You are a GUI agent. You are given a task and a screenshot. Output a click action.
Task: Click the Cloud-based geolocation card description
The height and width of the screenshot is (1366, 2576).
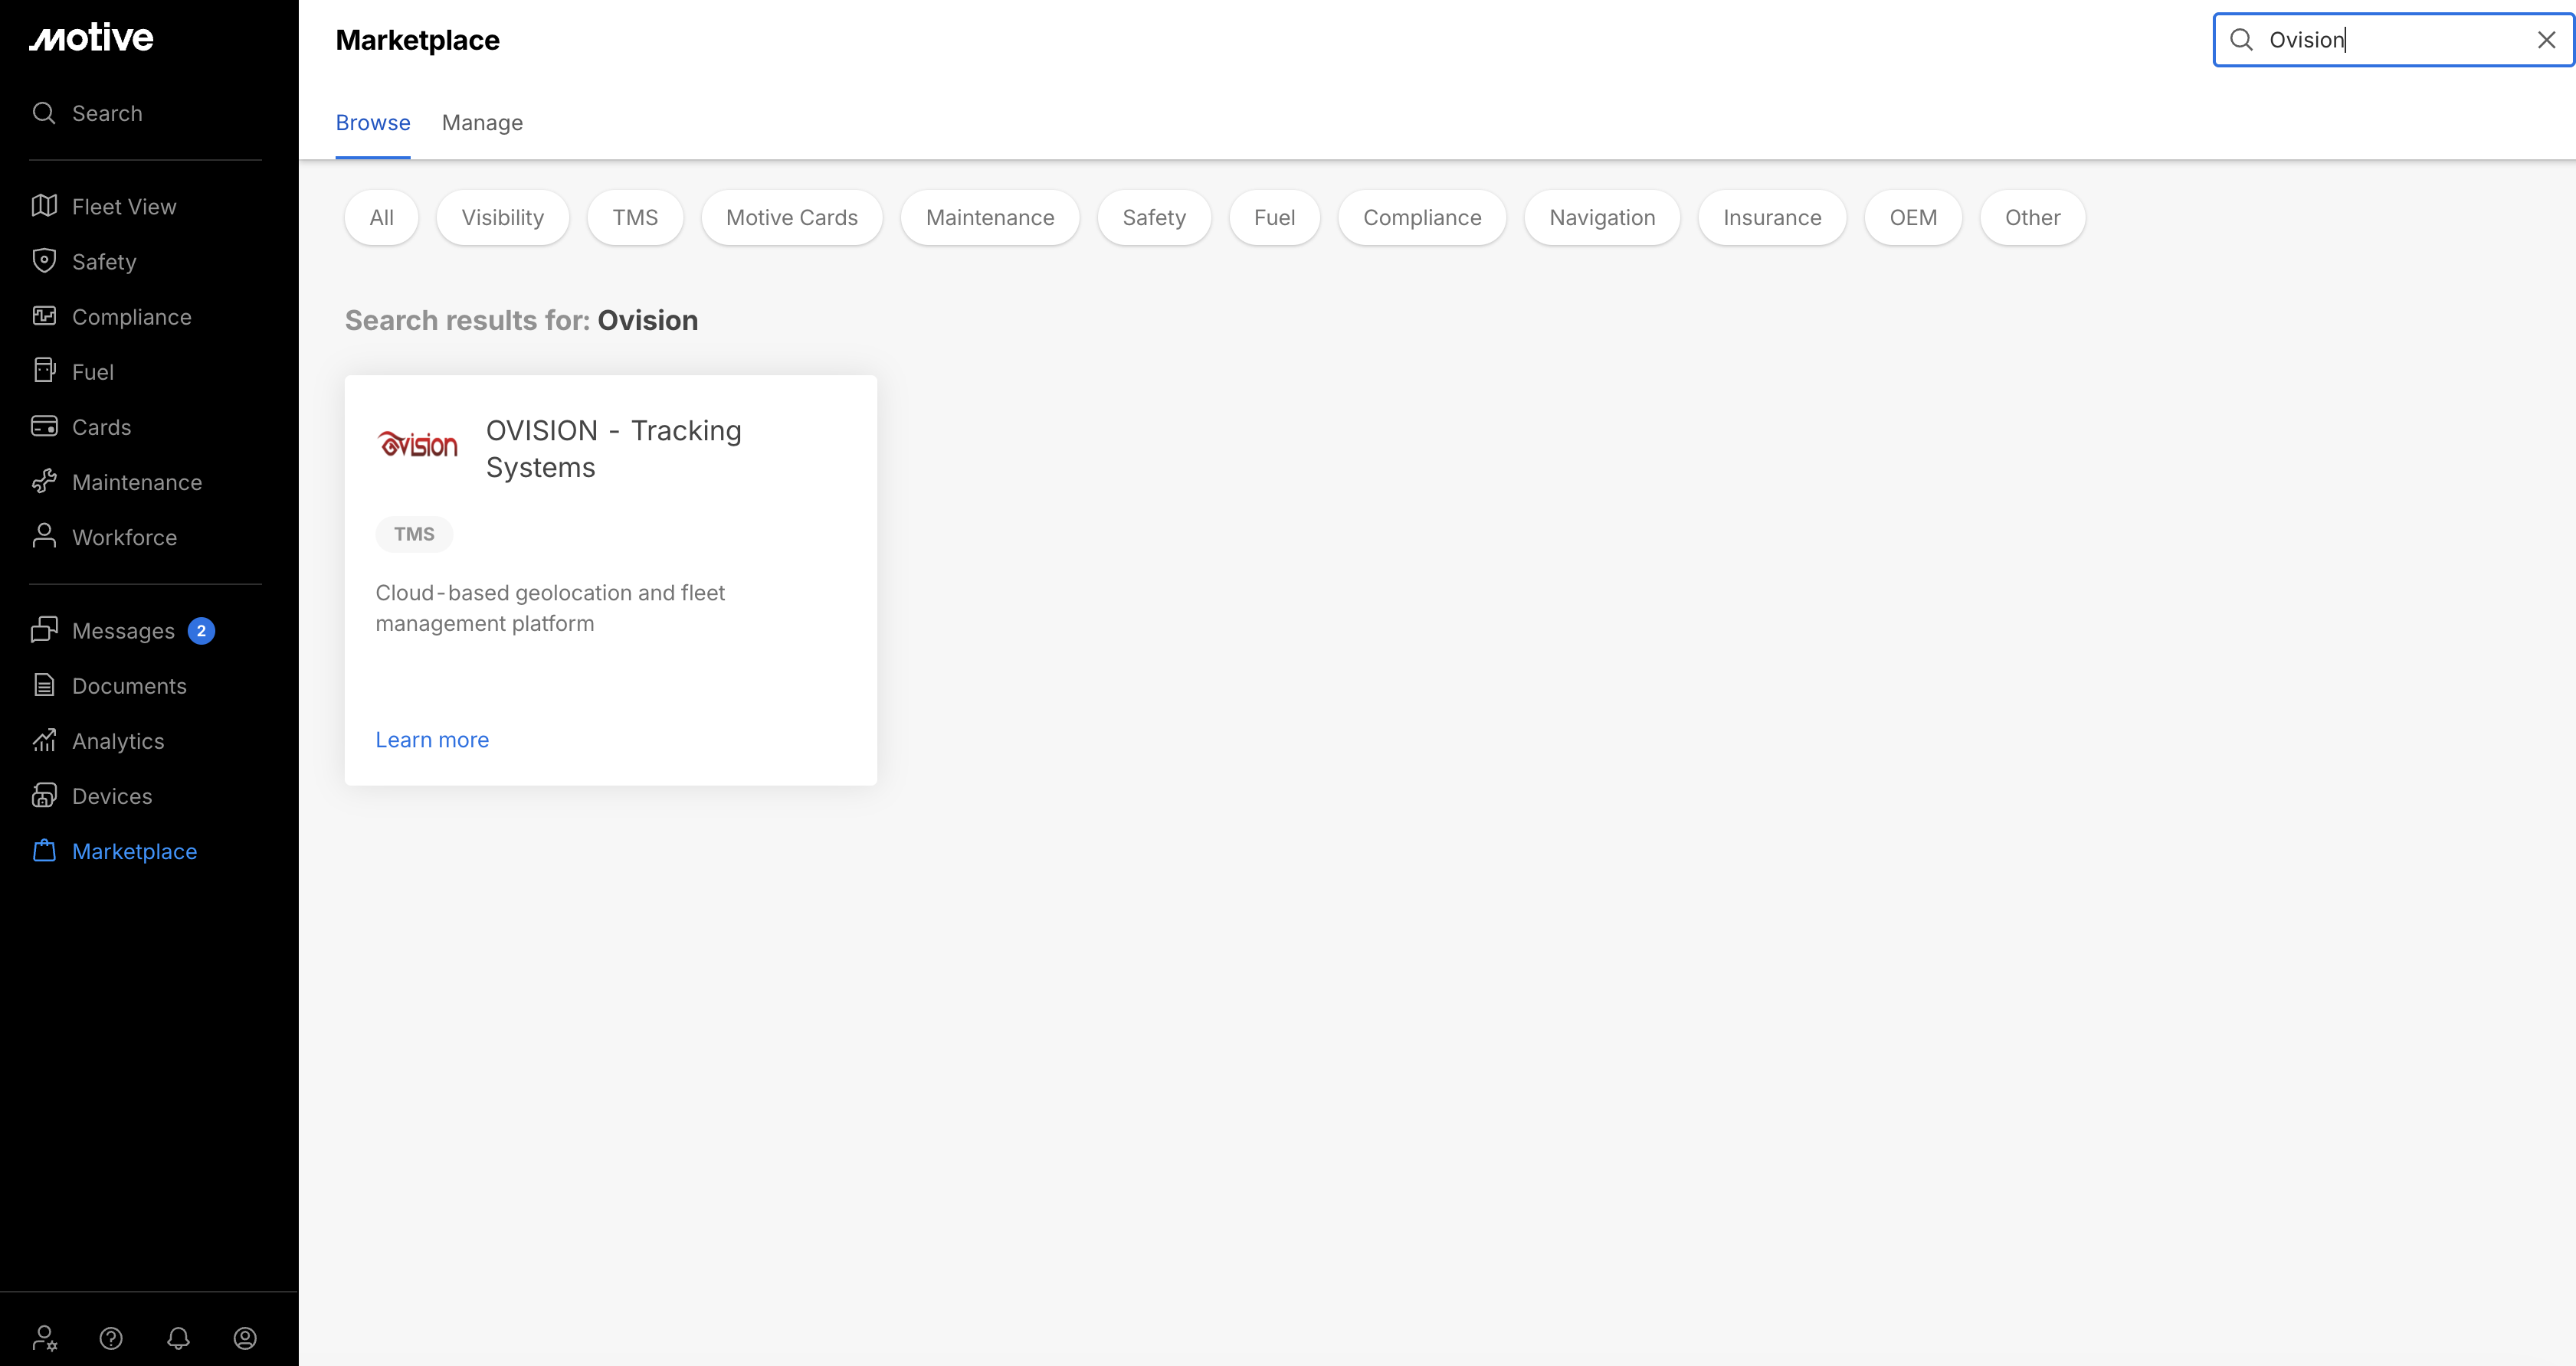pyautogui.click(x=550, y=607)
